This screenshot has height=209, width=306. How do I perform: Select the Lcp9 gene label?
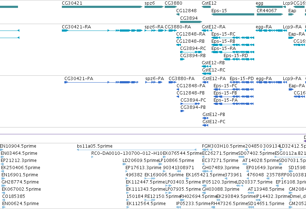click(x=288, y=3)
